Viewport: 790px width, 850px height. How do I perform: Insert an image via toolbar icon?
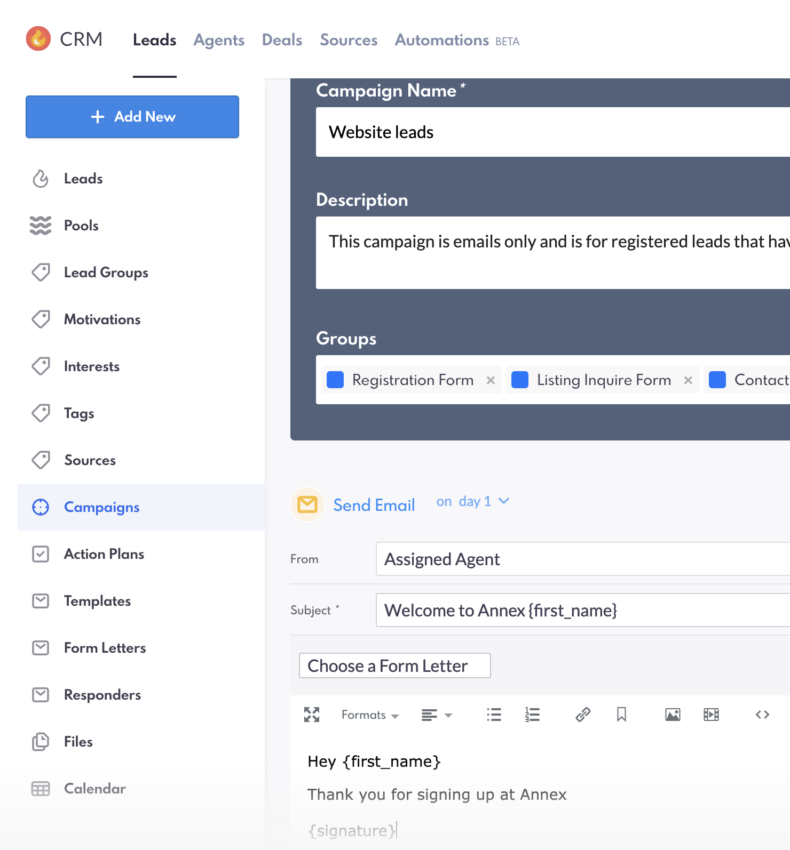(673, 715)
